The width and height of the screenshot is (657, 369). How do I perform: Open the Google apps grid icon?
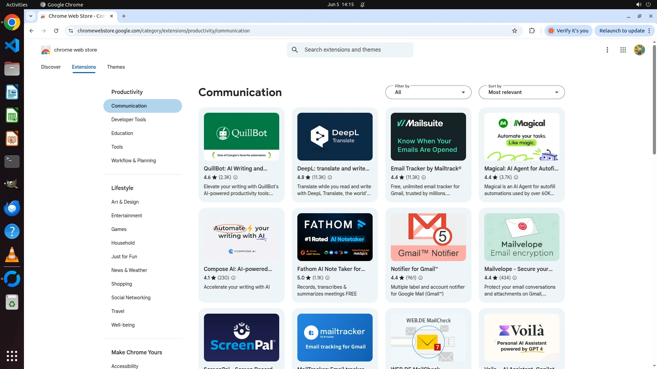(x=623, y=50)
